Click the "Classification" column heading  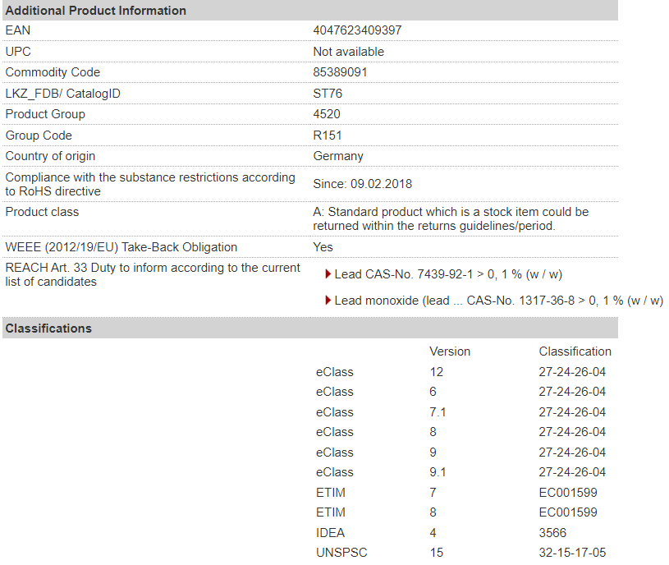[575, 351]
